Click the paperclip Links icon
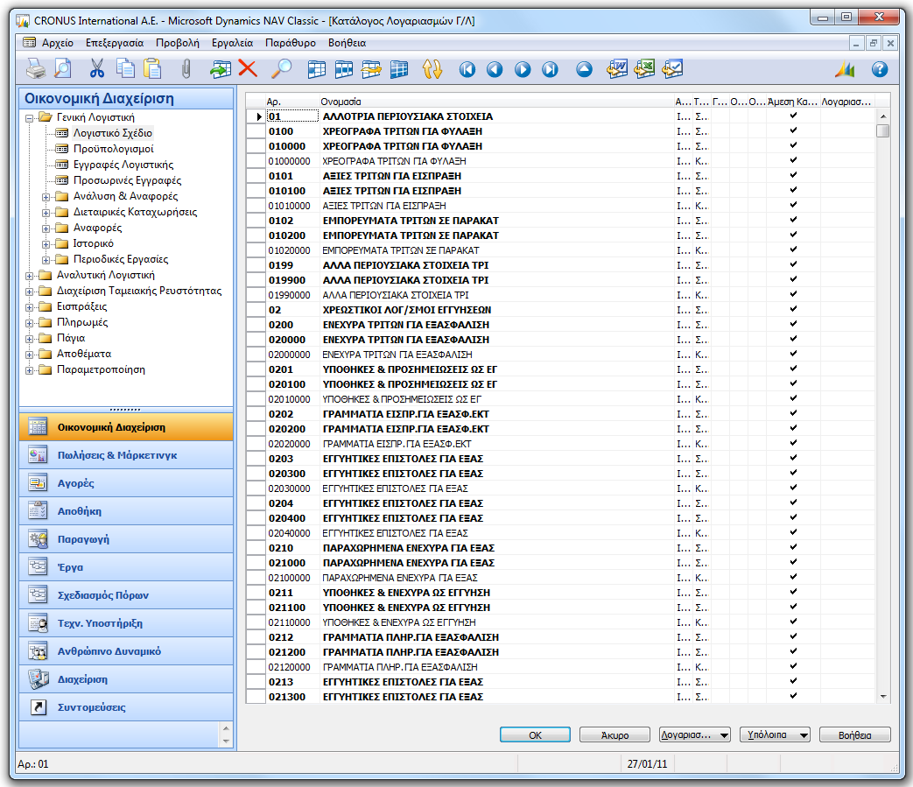The width and height of the screenshot is (913, 787). coord(186,69)
